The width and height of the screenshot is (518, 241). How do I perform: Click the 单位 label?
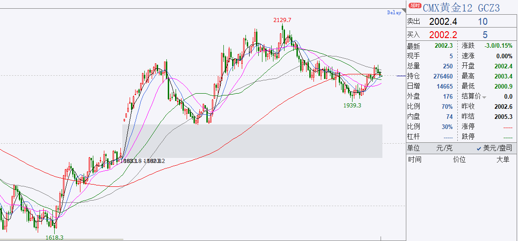(x=413, y=149)
